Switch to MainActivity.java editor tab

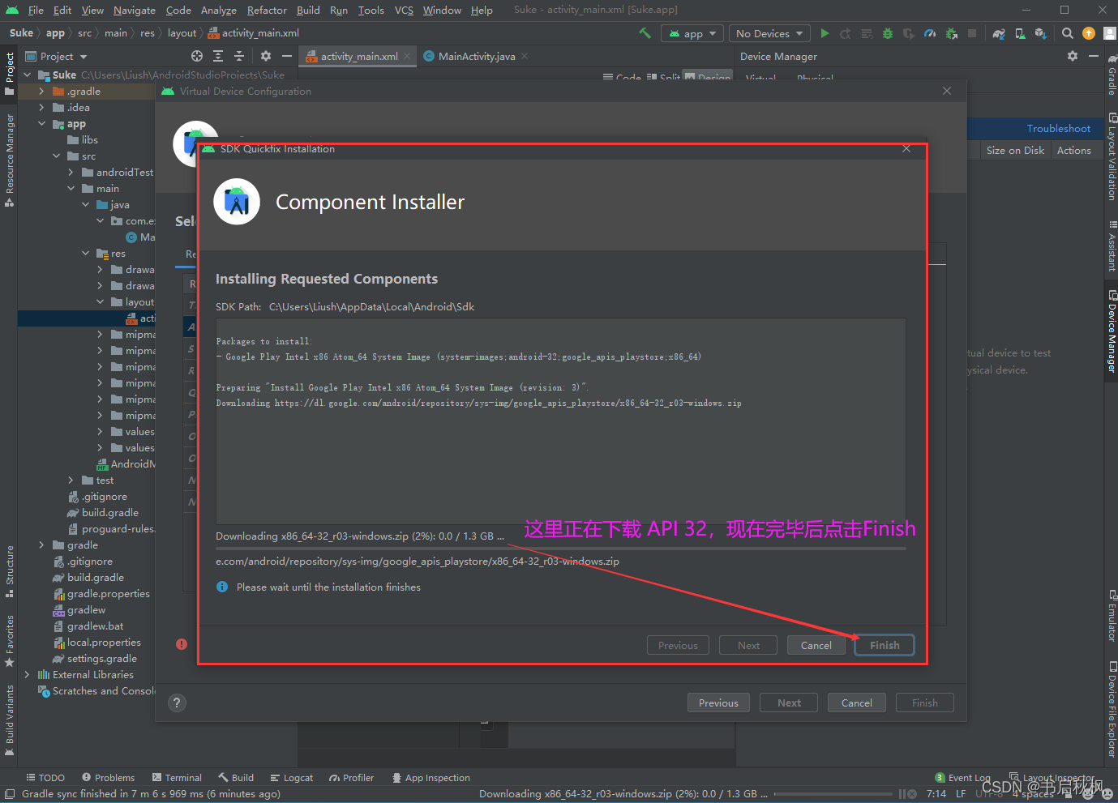click(x=476, y=56)
